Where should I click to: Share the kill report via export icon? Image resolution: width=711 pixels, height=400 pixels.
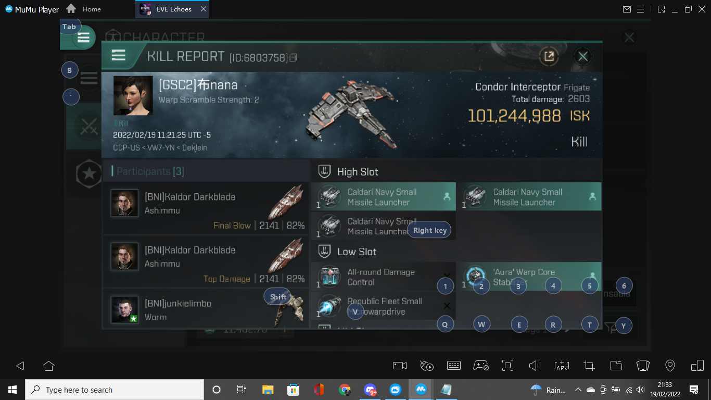[x=549, y=56]
